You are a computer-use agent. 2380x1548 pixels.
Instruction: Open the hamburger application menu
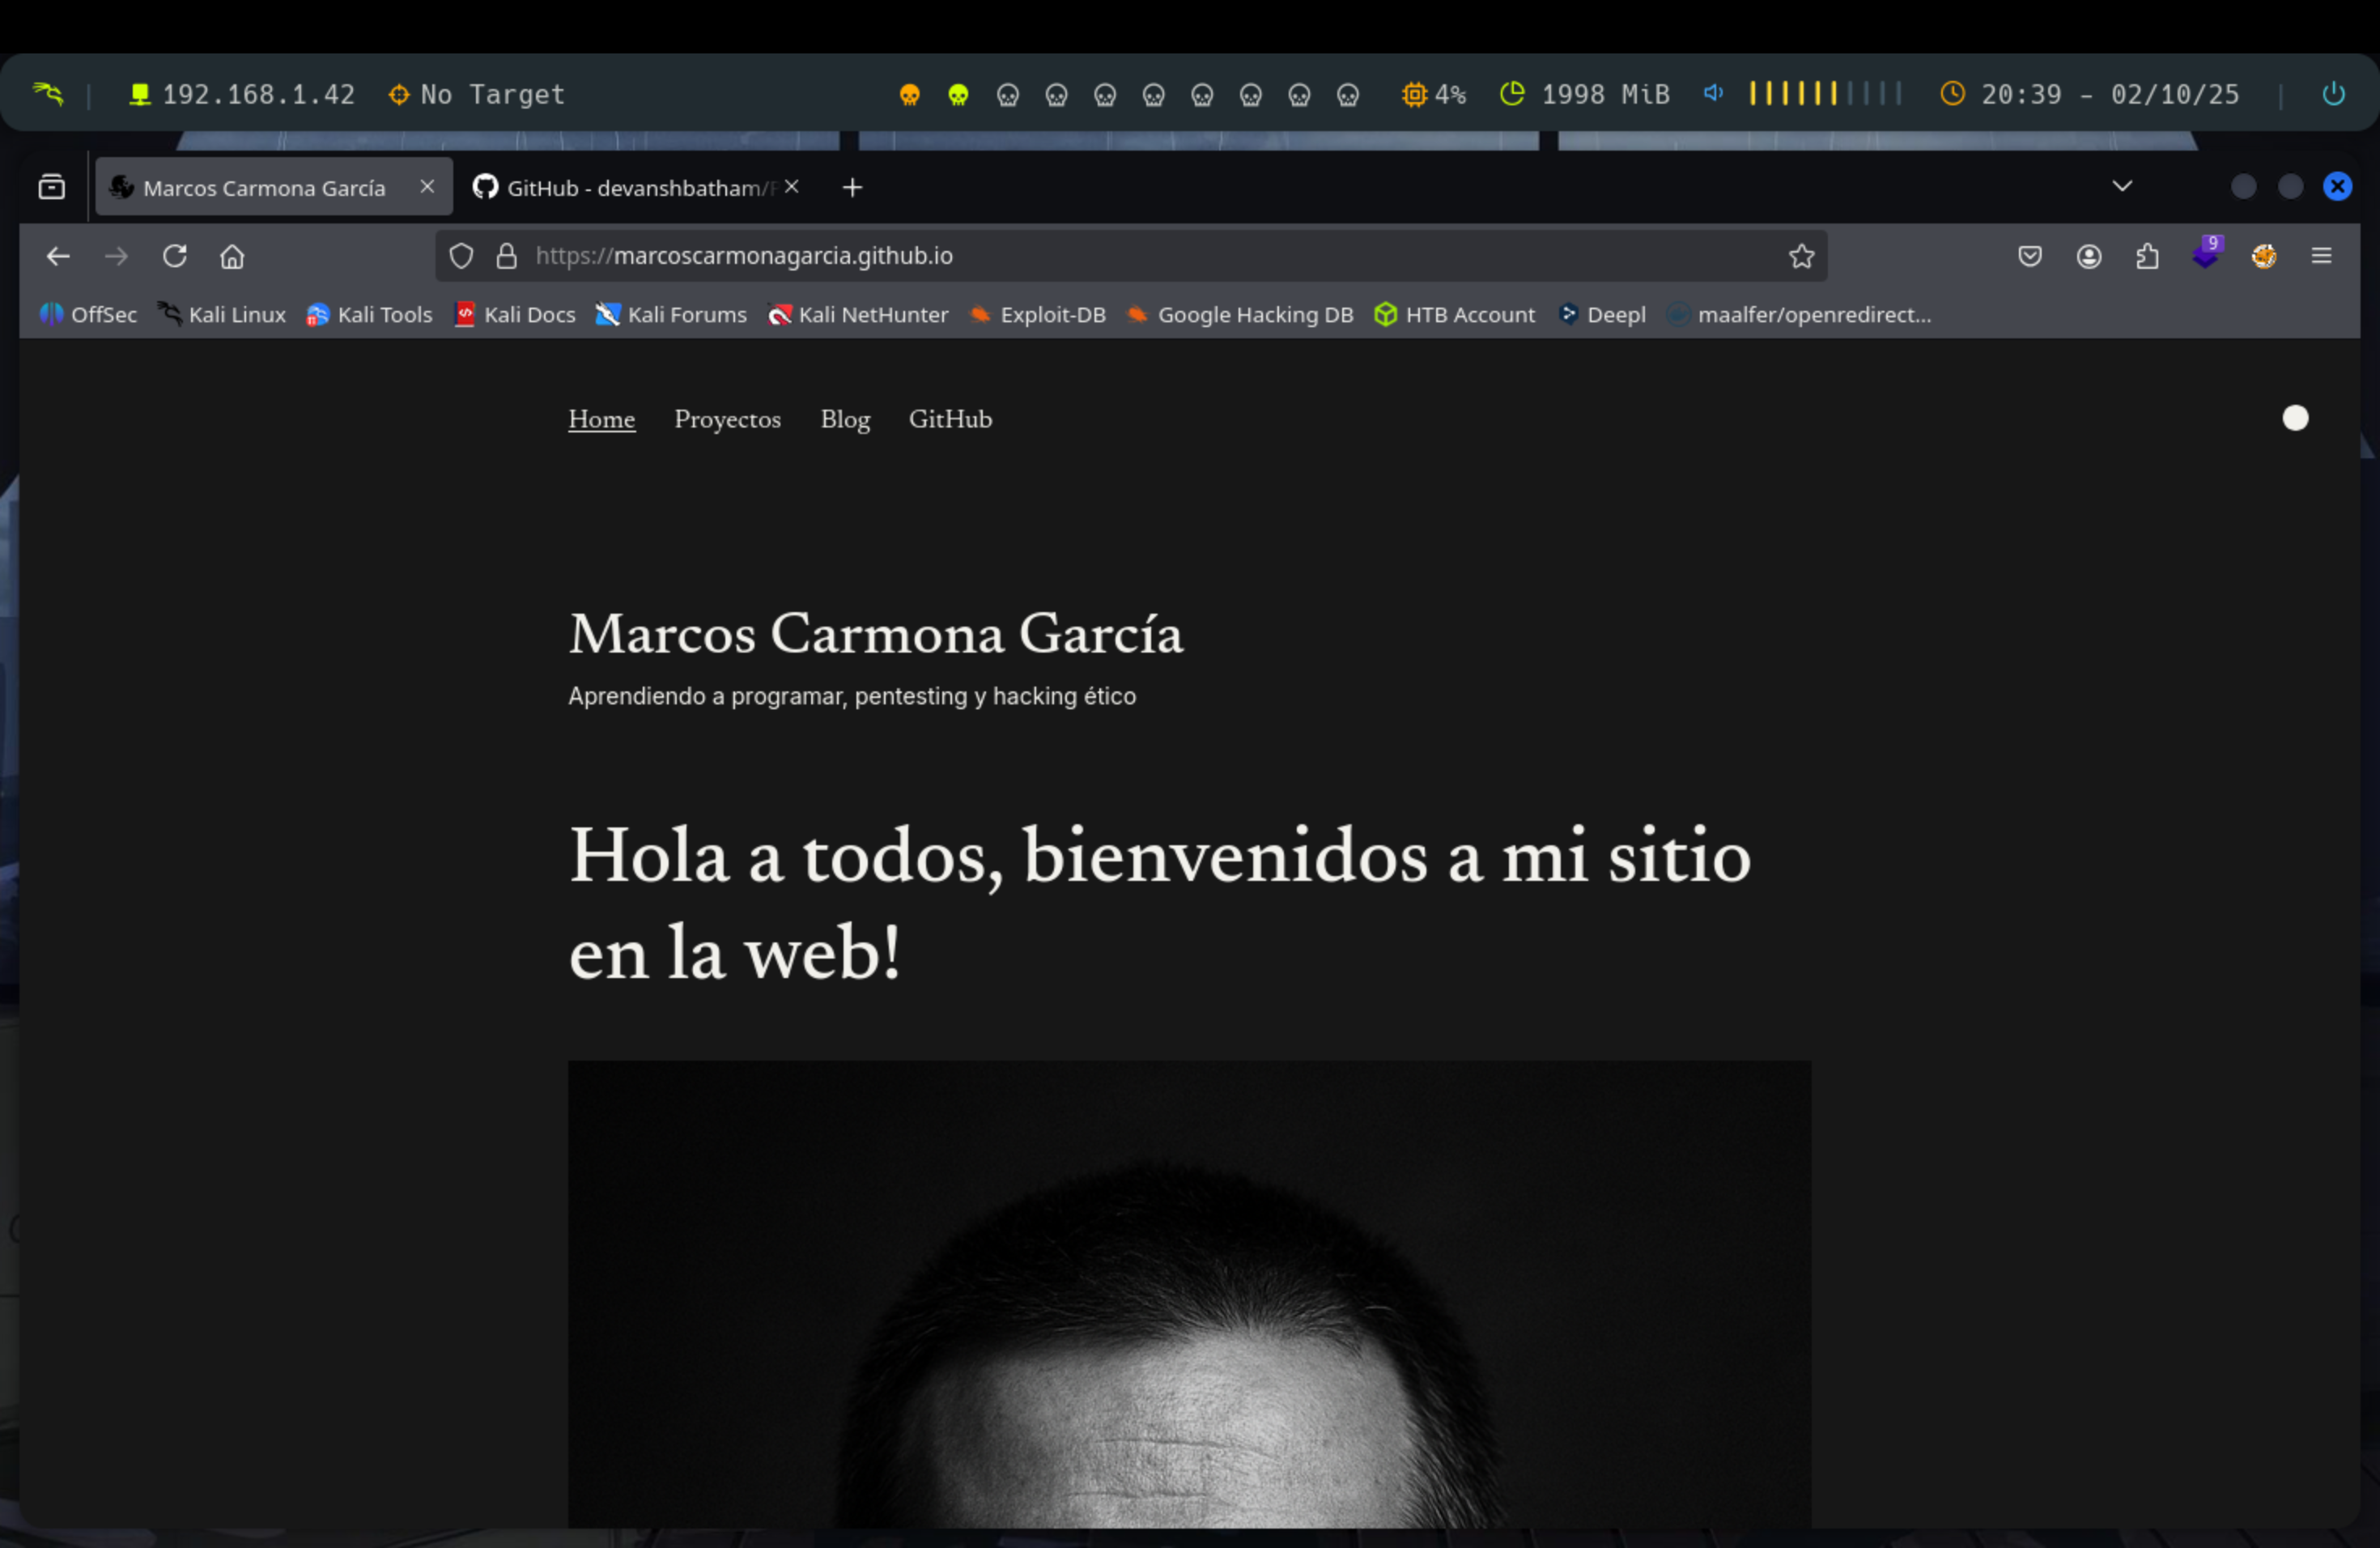point(2321,256)
